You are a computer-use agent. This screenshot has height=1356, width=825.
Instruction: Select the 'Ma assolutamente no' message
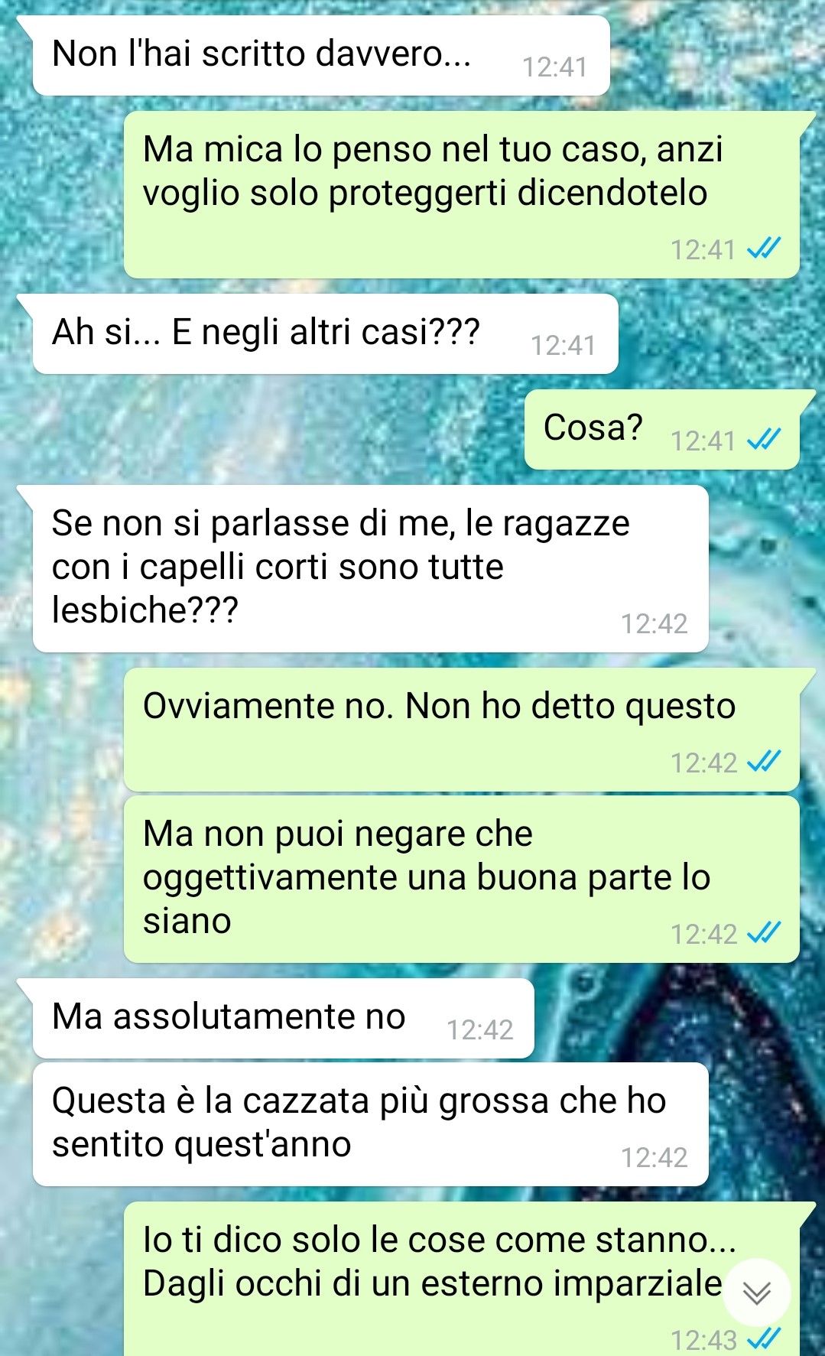tap(283, 1019)
